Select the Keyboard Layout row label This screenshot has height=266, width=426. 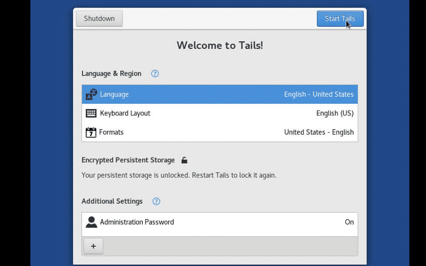[x=125, y=113]
